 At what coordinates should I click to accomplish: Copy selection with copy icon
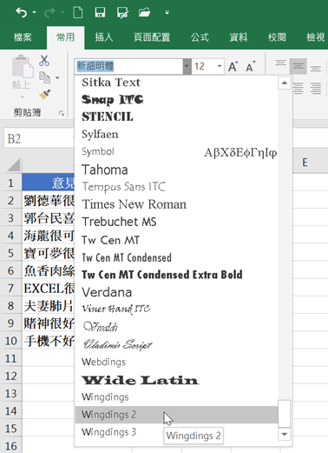(44, 77)
